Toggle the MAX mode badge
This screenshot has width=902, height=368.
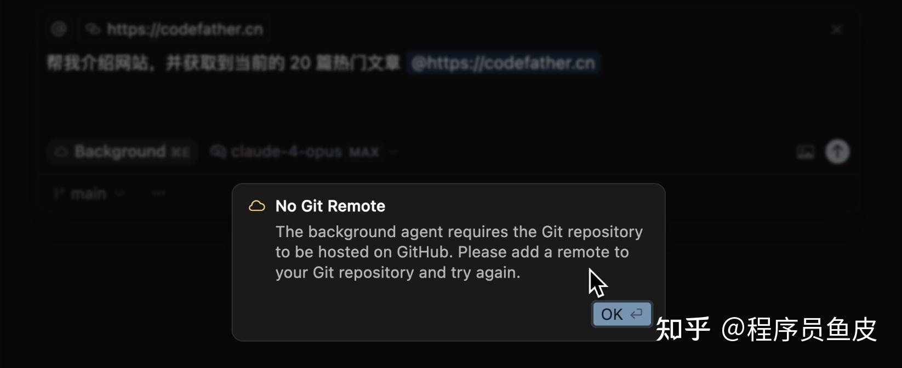364,152
